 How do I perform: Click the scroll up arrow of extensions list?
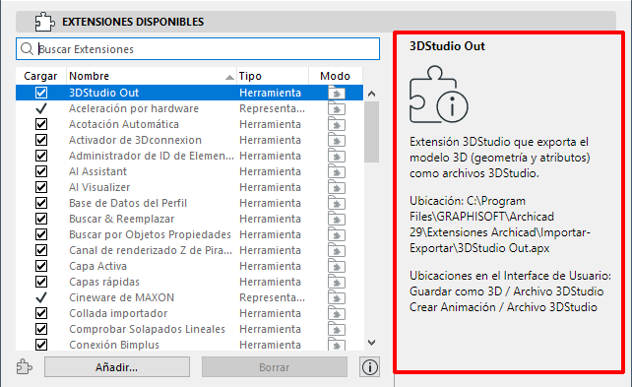372,94
